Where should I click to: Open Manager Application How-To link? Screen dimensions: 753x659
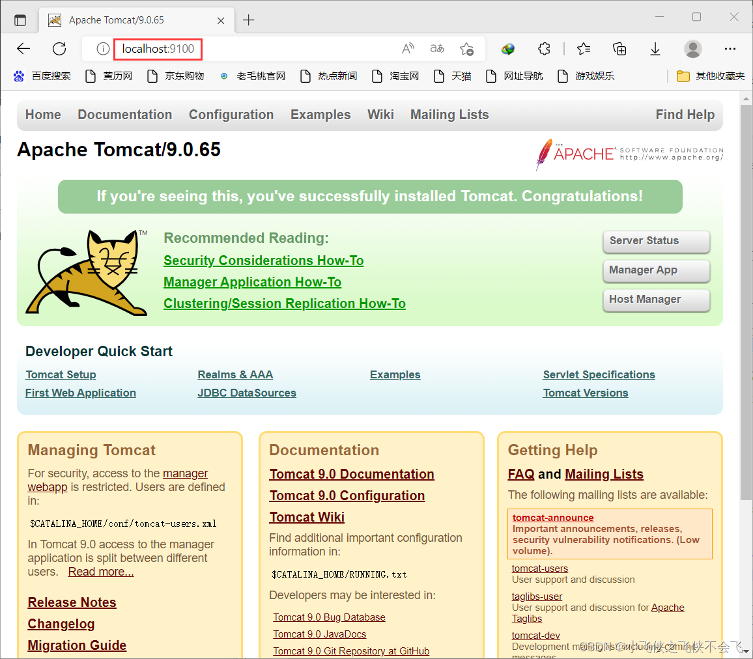(252, 282)
